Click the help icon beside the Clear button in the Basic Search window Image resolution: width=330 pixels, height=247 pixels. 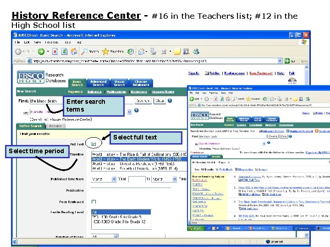(x=170, y=101)
